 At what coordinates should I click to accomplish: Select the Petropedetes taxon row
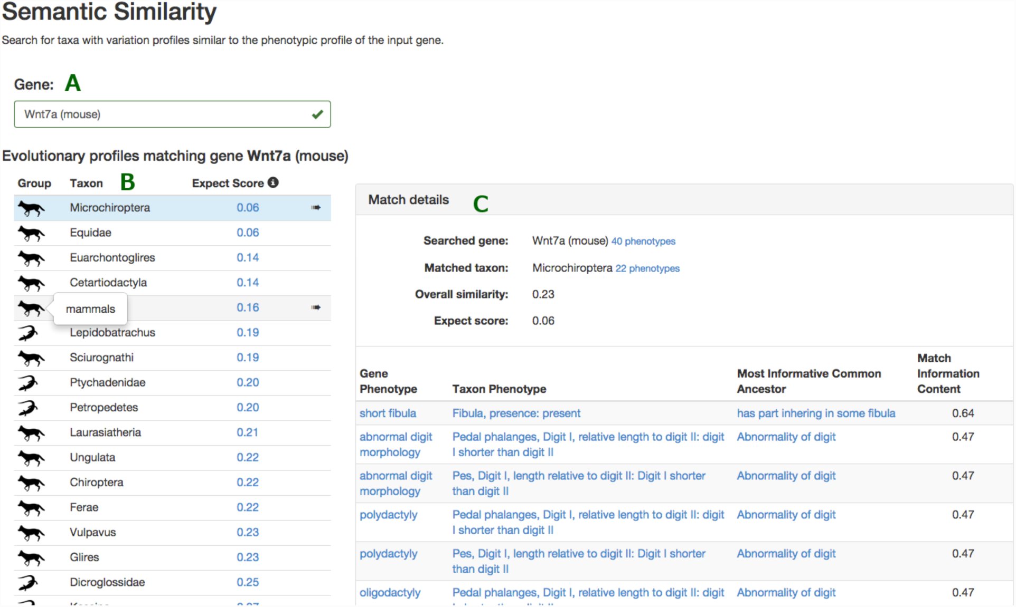[172, 408]
